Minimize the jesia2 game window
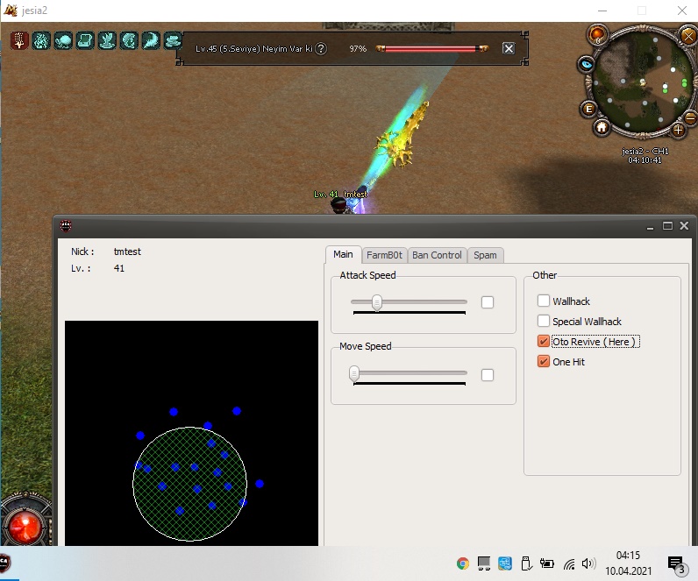 [x=602, y=11]
